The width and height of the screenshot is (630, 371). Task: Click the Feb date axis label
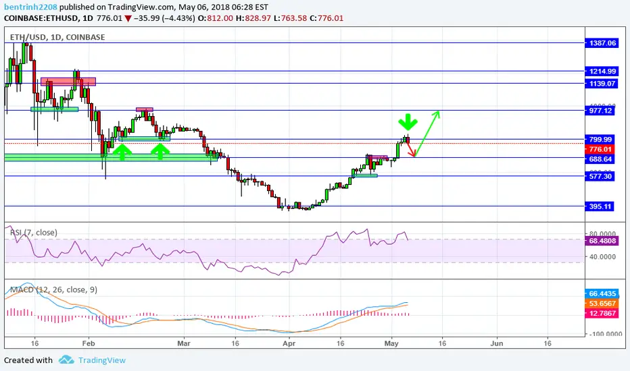coord(89,343)
